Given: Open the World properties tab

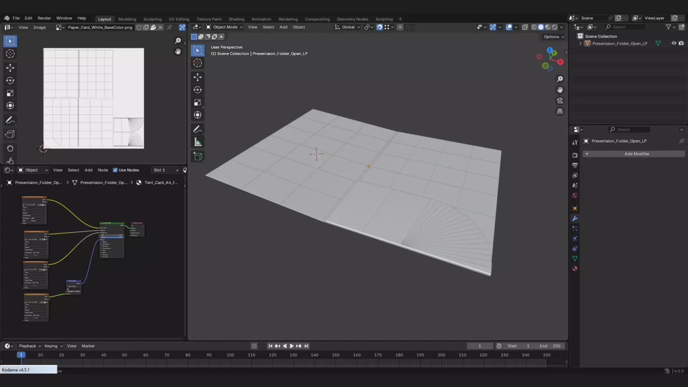Looking at the screenshot, I should click(x=575, y=195).
